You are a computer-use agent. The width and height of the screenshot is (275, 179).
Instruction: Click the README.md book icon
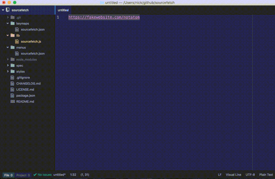coord(13,102)
